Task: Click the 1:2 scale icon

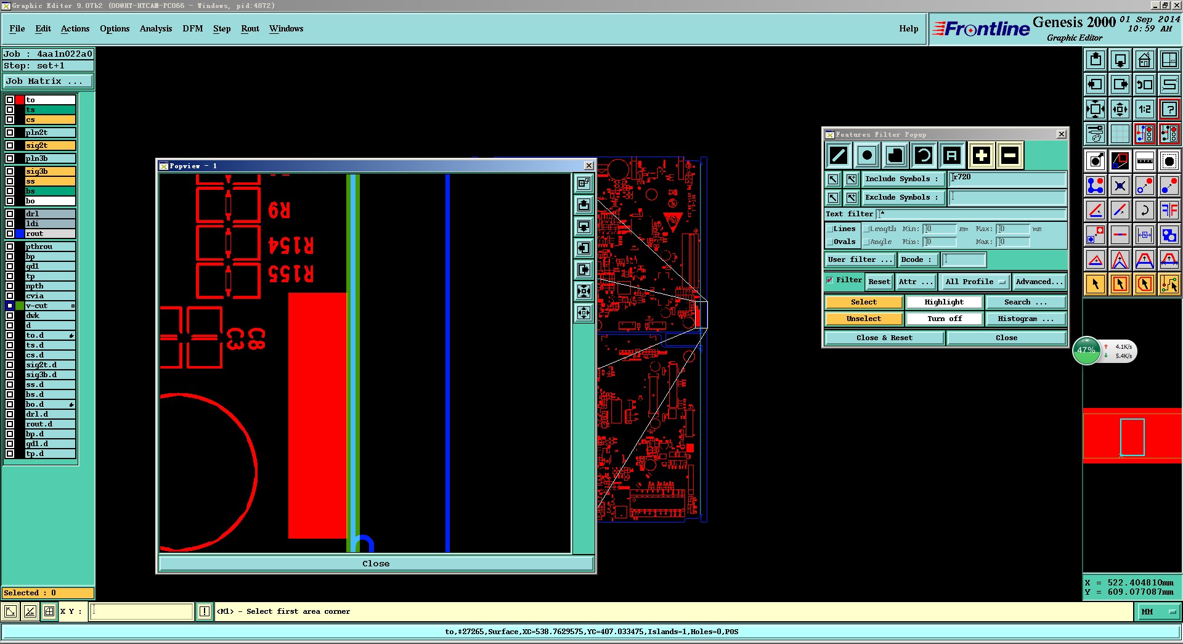Action: click(1145, 109)
